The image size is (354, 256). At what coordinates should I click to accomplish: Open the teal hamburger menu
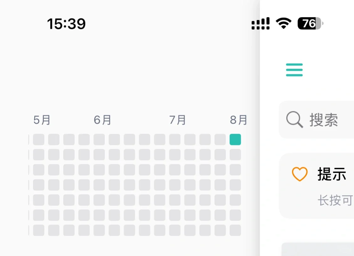pyautogui.click(x=294, y=70)
